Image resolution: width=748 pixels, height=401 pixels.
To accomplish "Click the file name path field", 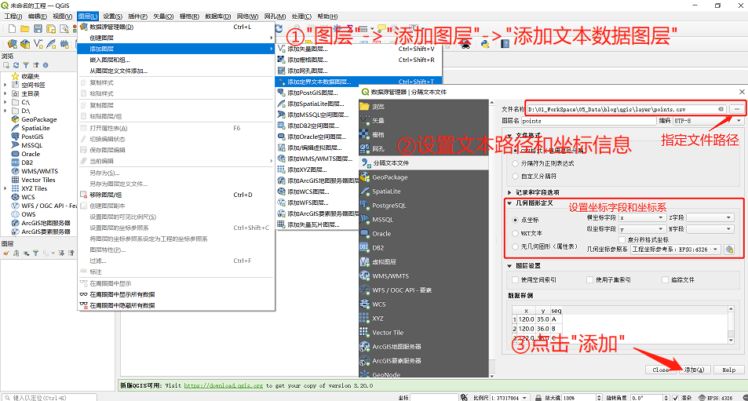I will pyautogui.click(x=626, y=109).
